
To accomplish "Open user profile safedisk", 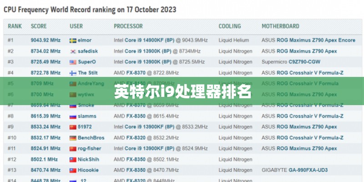I will click(88, 51).
